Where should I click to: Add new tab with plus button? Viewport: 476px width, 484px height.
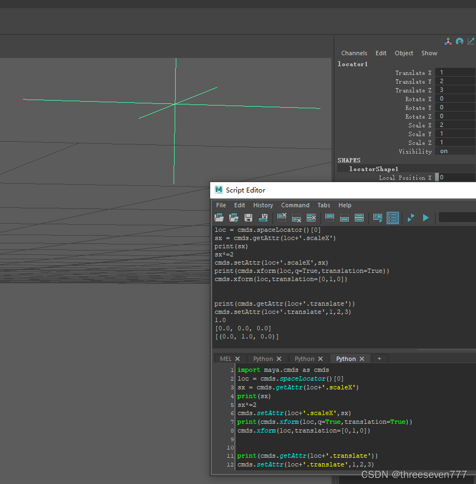(x=379, y=359)
